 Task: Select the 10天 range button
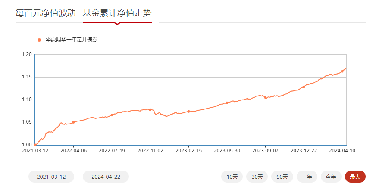(232, 177)
